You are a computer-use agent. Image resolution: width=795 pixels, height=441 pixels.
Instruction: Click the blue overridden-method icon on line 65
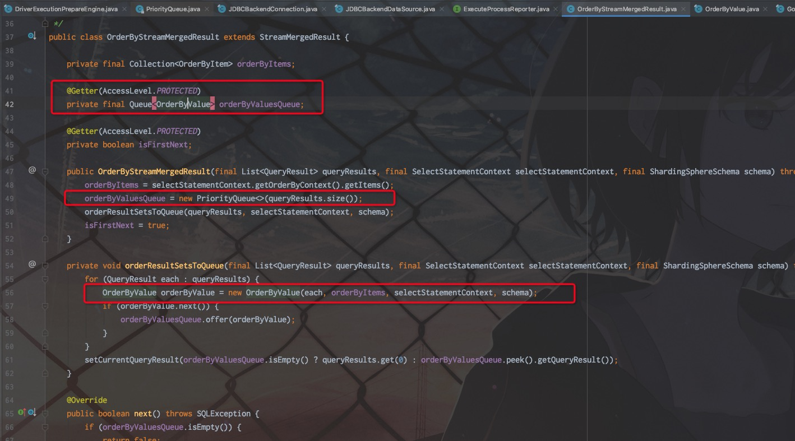point(32,413)
